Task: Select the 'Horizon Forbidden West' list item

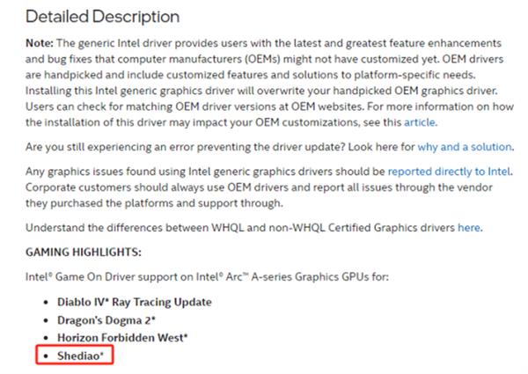Action: 122,338
